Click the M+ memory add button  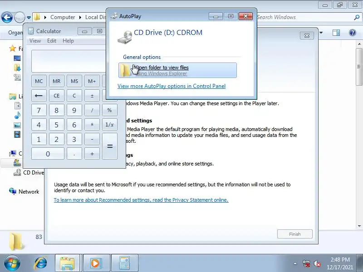tap(92, 81)
